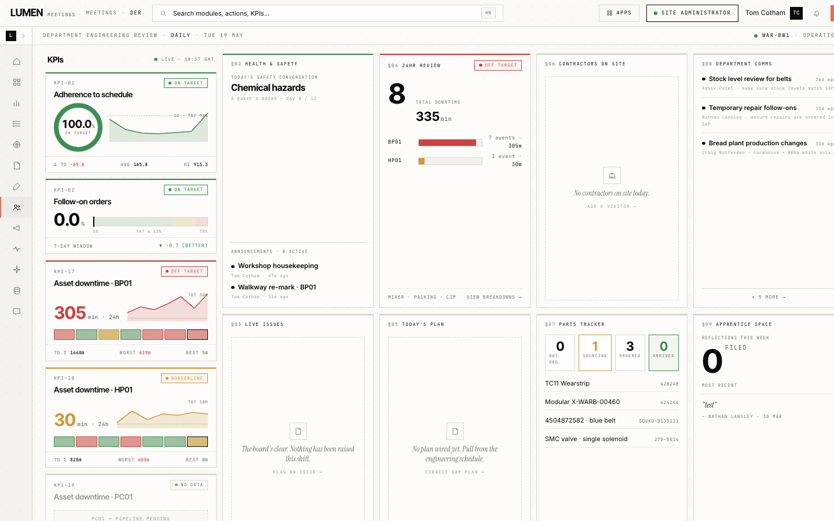Viewport: 834px width, 521px height.
Task: Select the Sourcing parts filter tile
Action: click(x=595, y=353)
